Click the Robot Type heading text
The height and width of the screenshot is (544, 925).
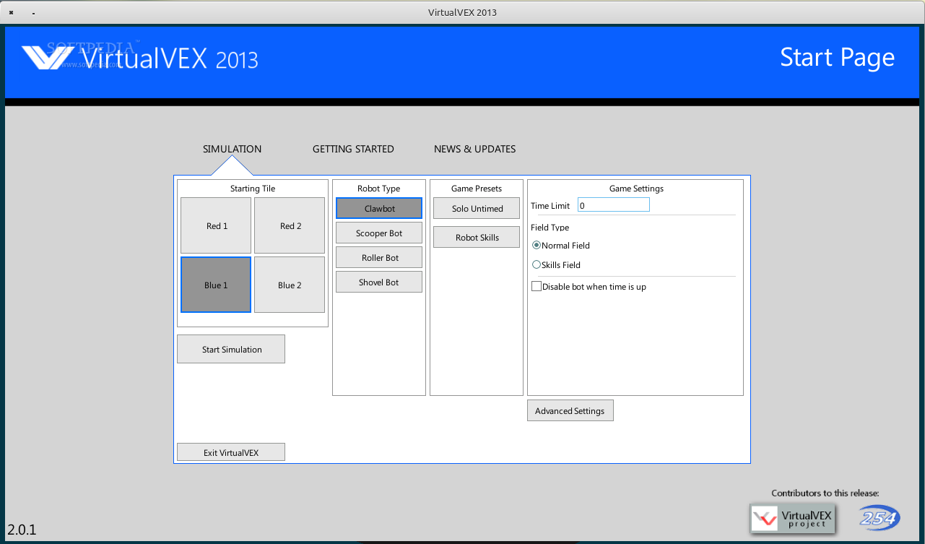coord(379,189)
